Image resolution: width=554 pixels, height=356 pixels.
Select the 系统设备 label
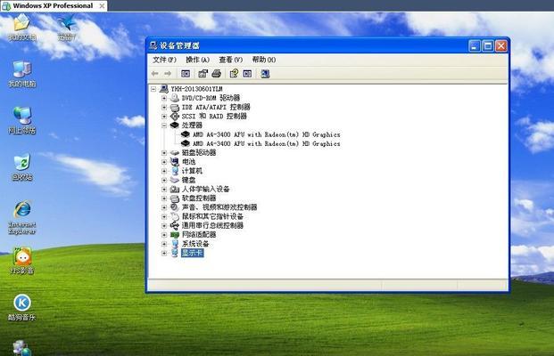tap(195, 244)
